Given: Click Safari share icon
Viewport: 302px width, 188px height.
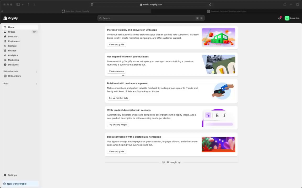Looking at the screenshot, I should (285, 4).
